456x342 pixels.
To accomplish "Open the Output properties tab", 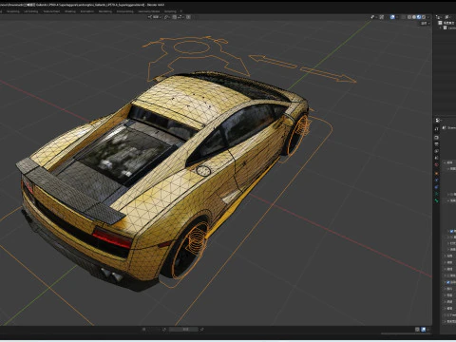I will 437,144.
